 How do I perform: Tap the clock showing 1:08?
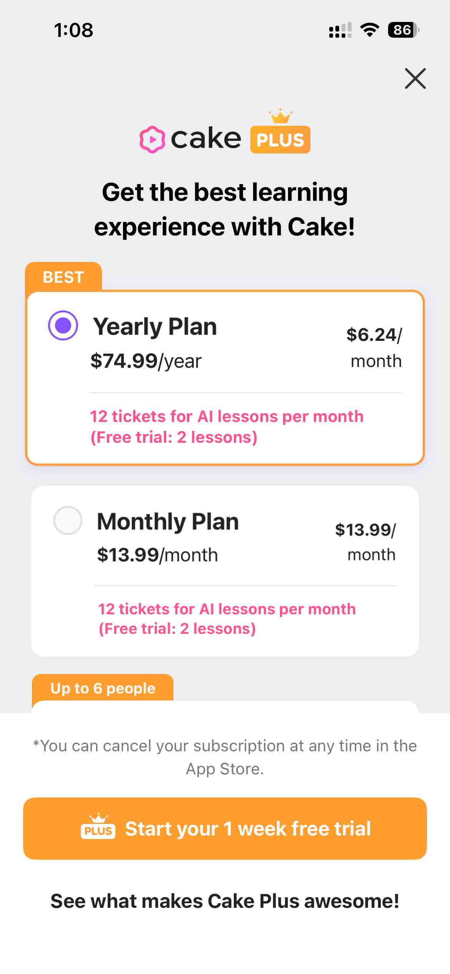[73, 30]
